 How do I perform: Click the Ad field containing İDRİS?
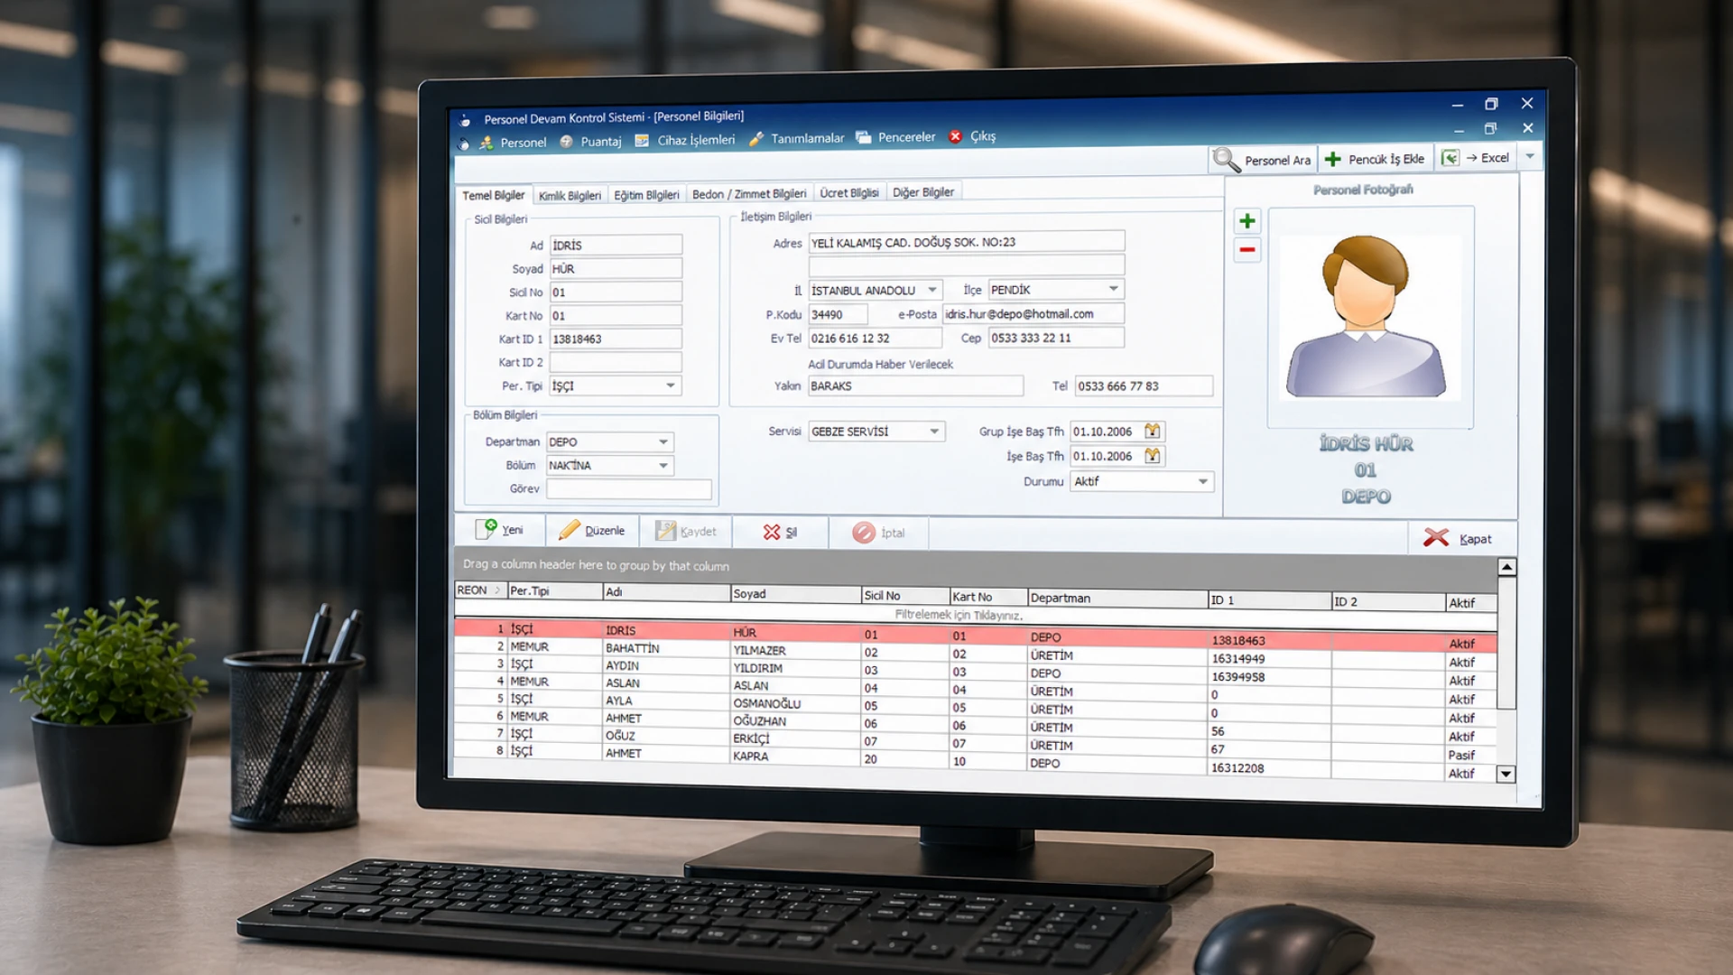(x=616, y=246)
